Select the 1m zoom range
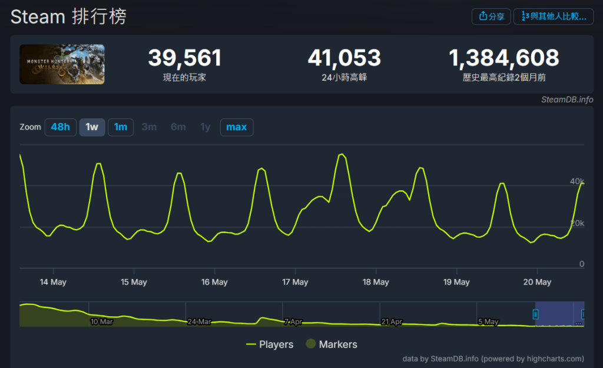The image size is (603, 368). [x=121, y=127]
